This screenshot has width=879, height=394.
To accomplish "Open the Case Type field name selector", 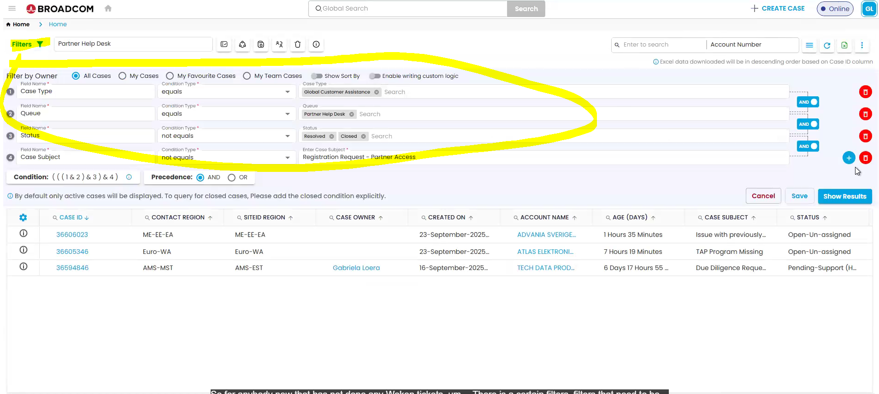I will tap(86, 91).
